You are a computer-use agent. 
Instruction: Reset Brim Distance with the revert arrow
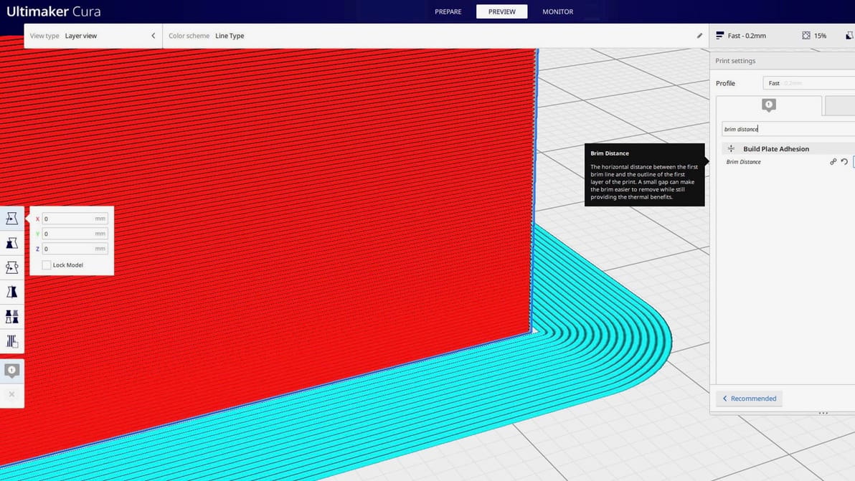[x=844, y=162]
